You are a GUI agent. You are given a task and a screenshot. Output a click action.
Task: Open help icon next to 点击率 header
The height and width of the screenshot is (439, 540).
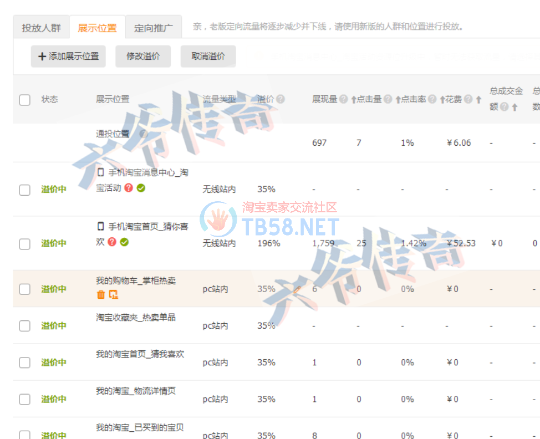[x=432, y=99]
